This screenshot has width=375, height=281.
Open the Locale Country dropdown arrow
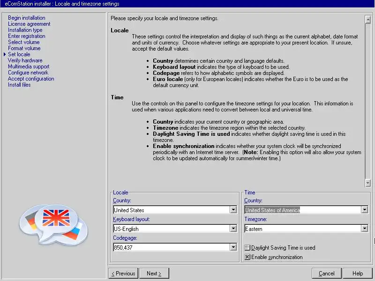click(x=233, y=210)
